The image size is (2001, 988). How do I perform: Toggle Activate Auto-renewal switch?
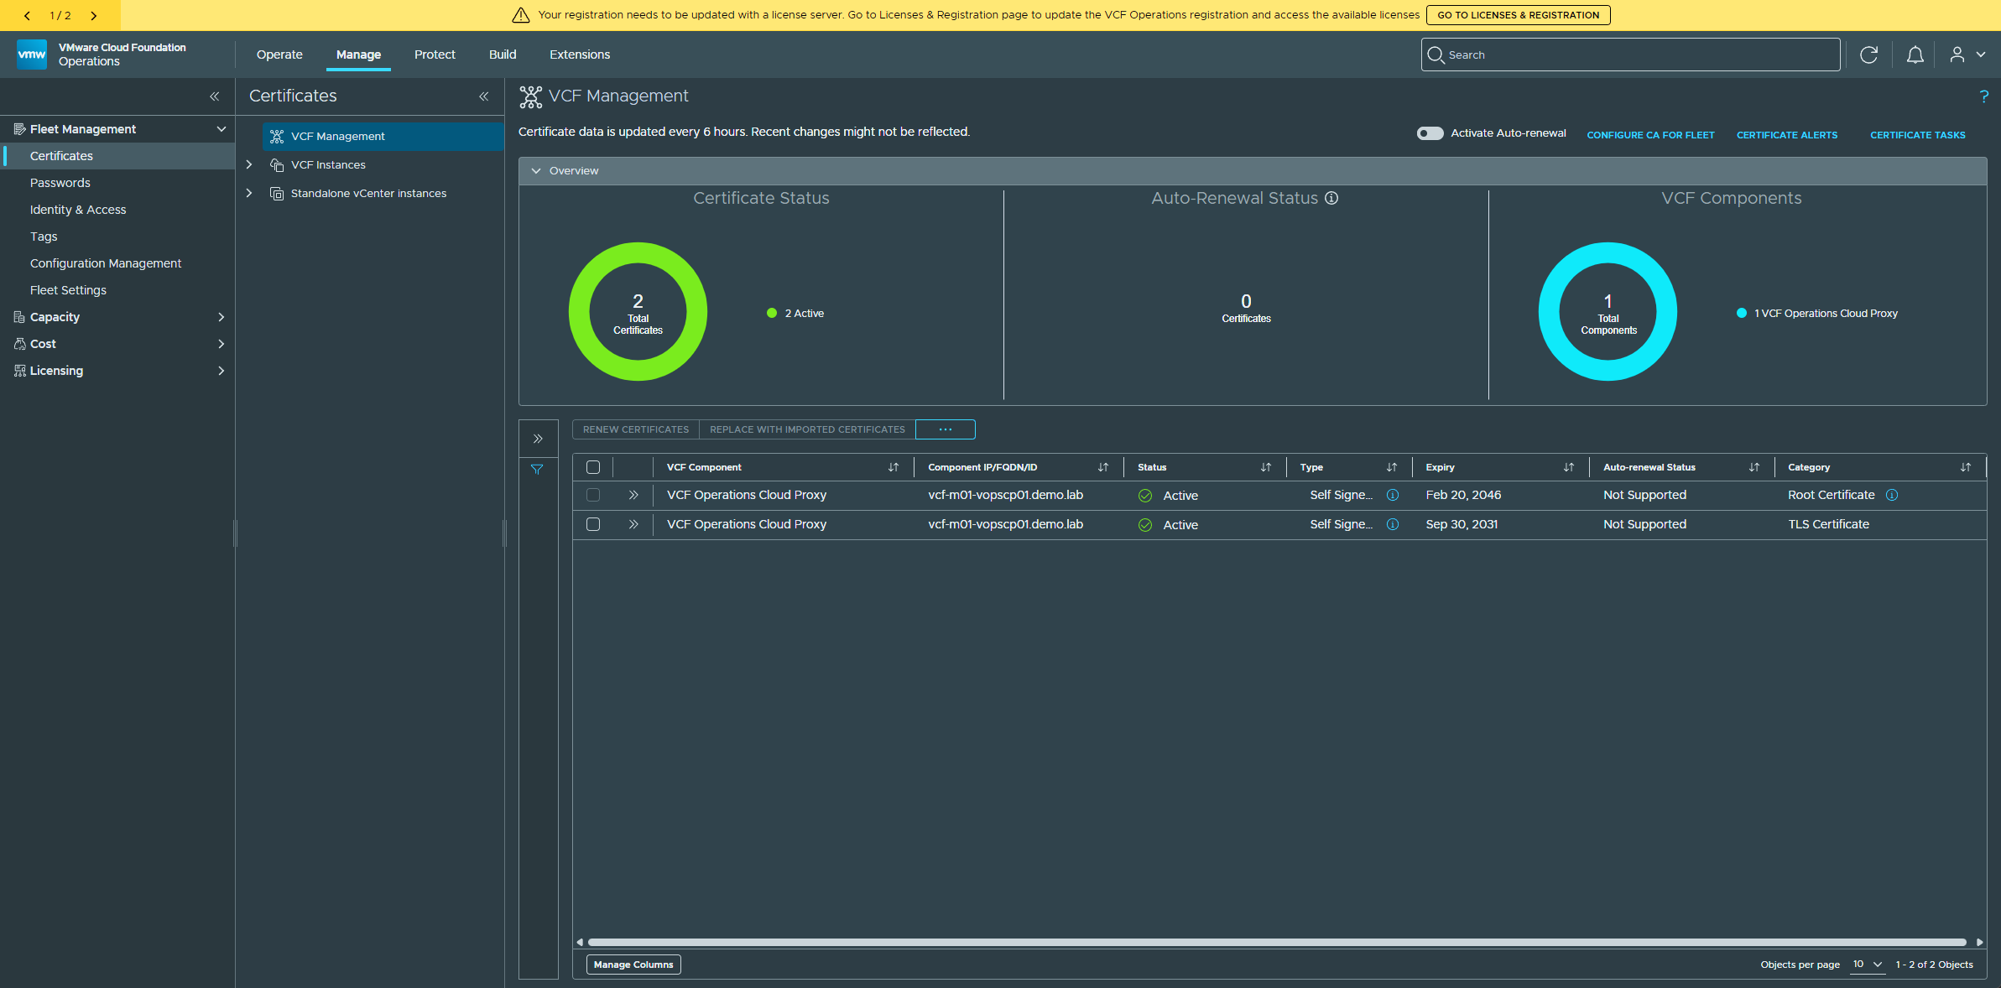1430,133
